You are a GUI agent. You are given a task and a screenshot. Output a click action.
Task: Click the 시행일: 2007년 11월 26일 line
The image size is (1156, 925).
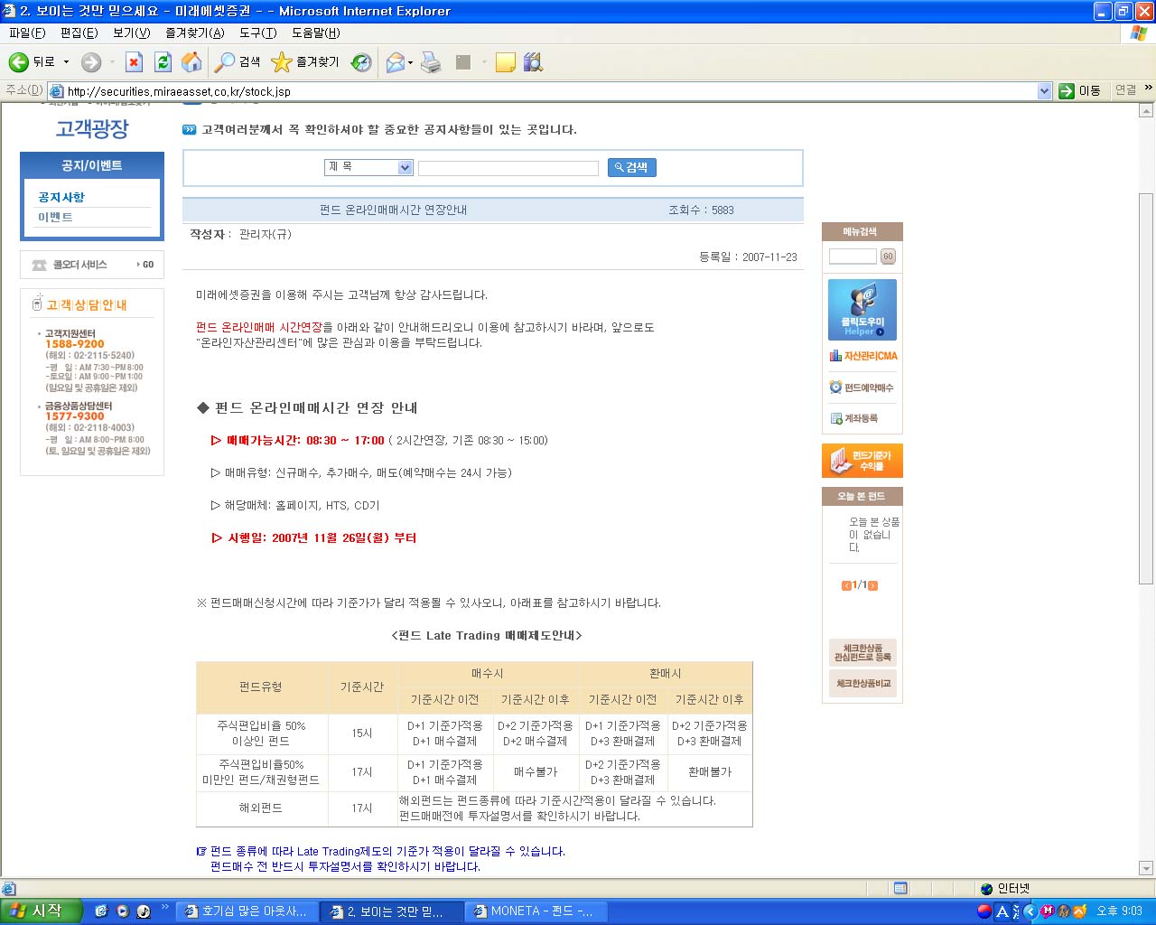(x=313, y=537)
